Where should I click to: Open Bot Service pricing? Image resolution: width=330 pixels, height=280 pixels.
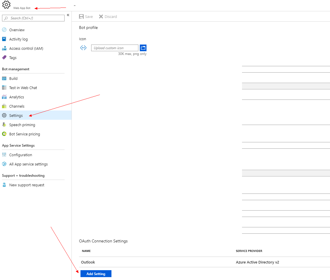tap(25, 134)
